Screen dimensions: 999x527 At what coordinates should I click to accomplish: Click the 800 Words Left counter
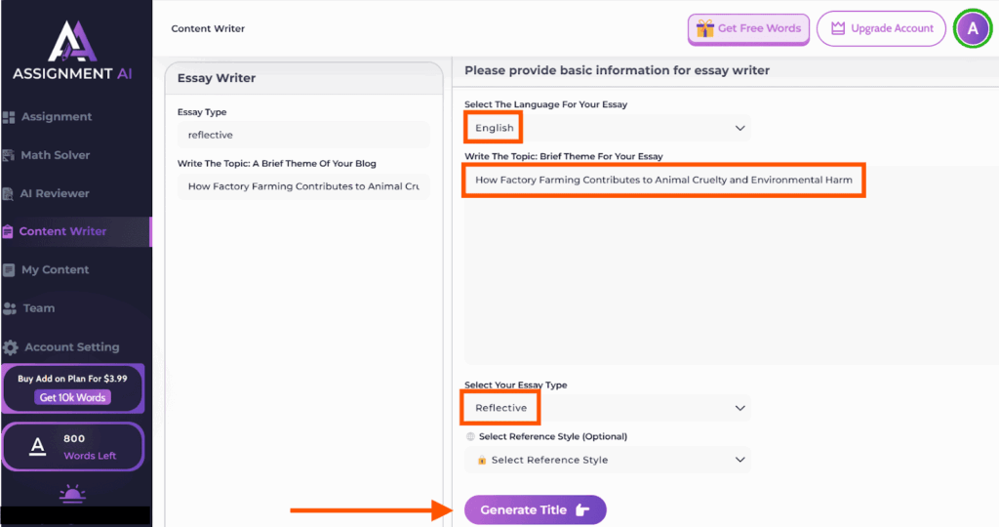(x=73, y=447)
